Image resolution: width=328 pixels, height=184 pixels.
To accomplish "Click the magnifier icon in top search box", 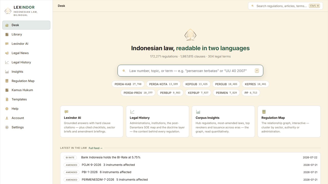I will tap(252, 6).
